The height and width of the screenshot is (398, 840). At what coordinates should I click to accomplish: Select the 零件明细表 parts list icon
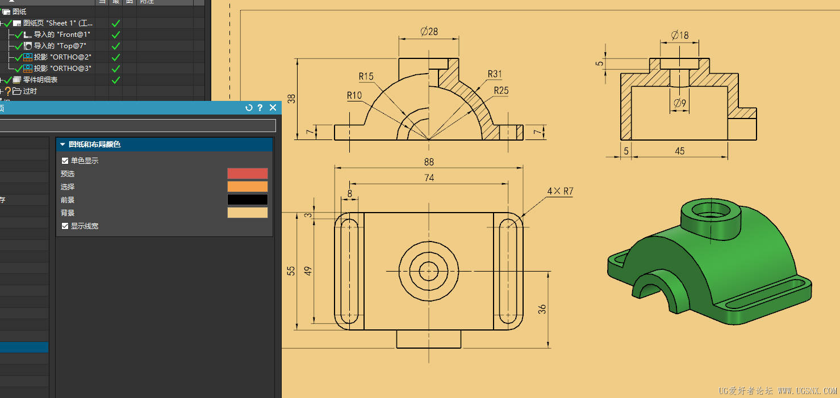[17, 80]
